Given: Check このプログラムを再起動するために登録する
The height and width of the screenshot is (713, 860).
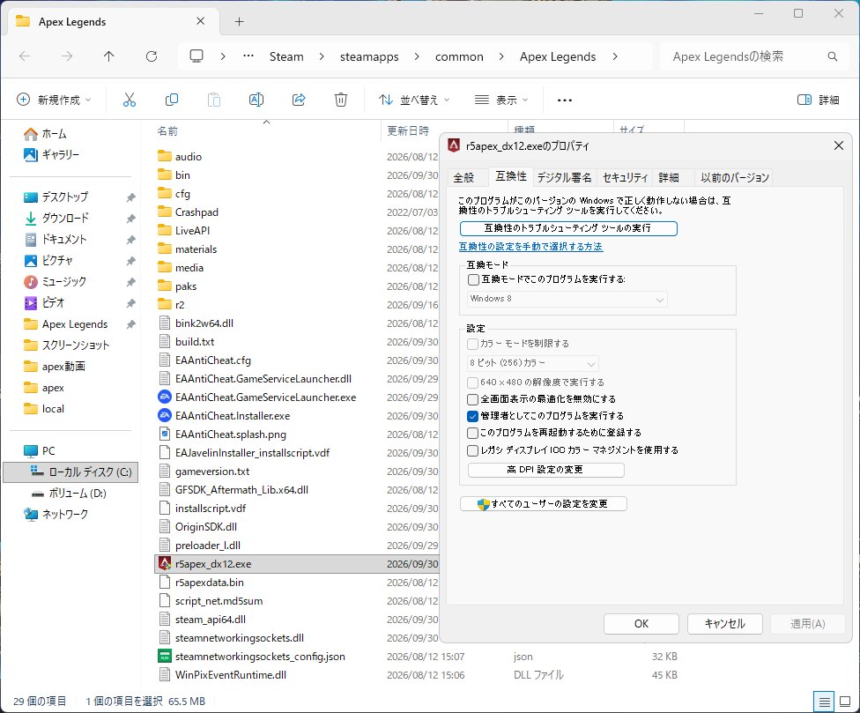Looking at the screenshot, I should coord(472,434).
